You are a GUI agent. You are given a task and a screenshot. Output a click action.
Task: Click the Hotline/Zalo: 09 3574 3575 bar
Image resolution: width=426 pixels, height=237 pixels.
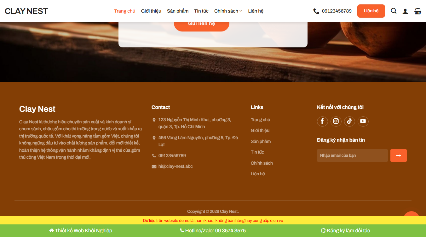point(213,231)
